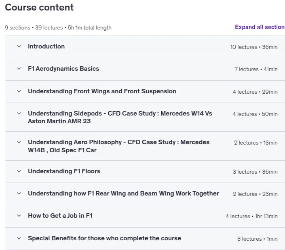Image resolution: width=285 pixels, height=250 pixels.
Task: Open F1 Aerodynamics Basics section title
Action: coord(63,69)
